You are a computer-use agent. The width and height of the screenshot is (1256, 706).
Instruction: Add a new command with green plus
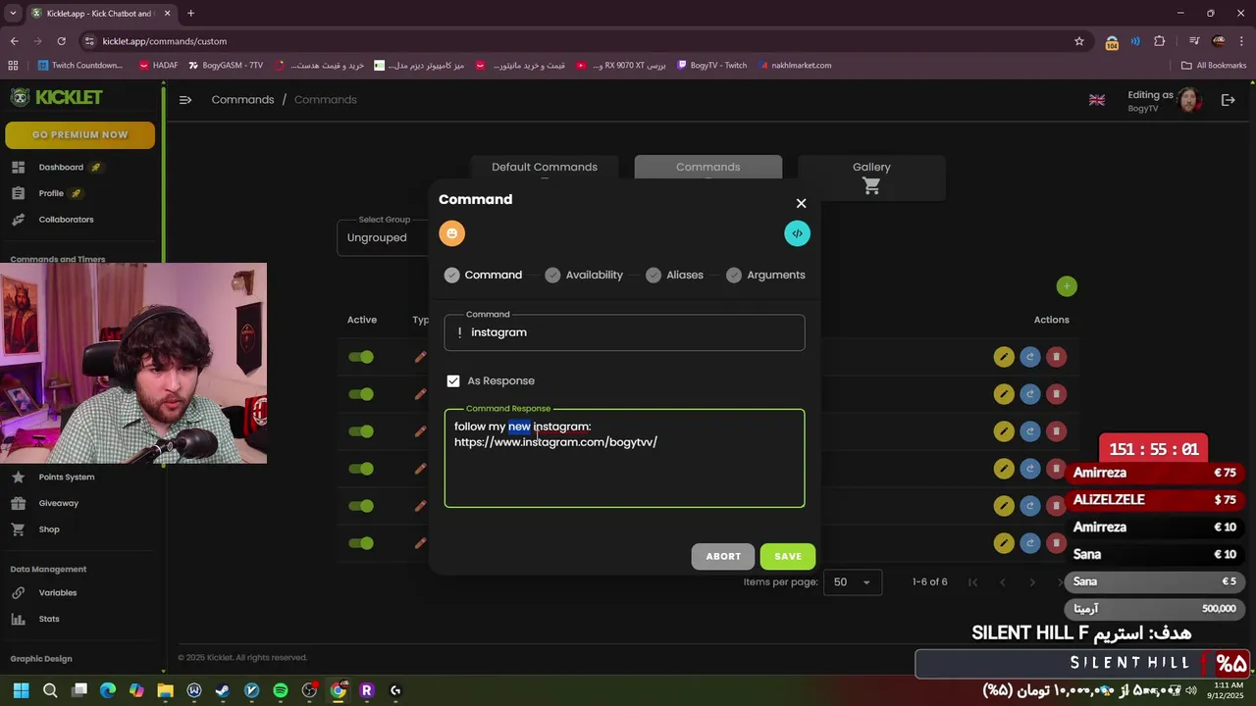click(x=1067, y=286)
